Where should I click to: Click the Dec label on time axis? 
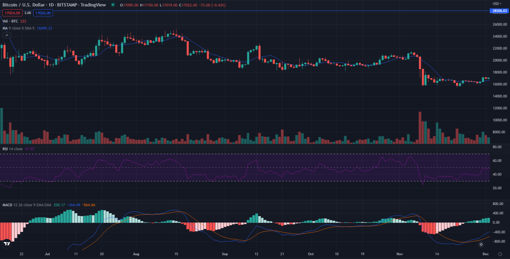pos(486,253)
